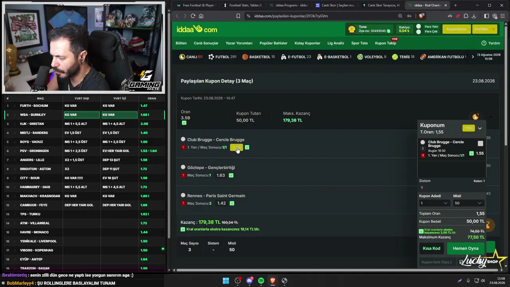Open the Canlı Sonuçlar menu
The image size is (510, 287).
pyautogui.click(x=206, y=43)
